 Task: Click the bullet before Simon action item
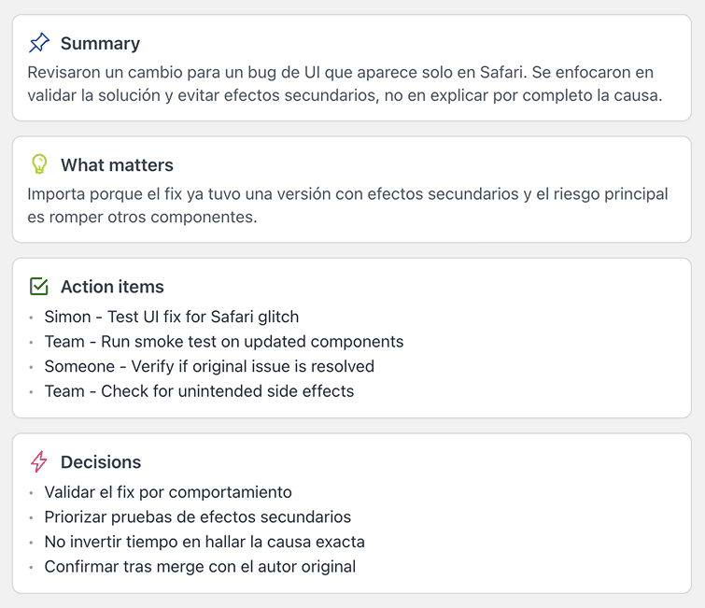31,318
